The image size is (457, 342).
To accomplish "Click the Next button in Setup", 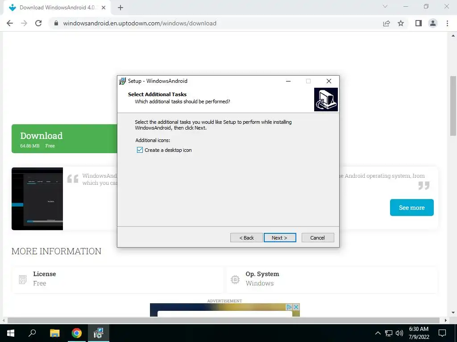I will coord(280,238).
